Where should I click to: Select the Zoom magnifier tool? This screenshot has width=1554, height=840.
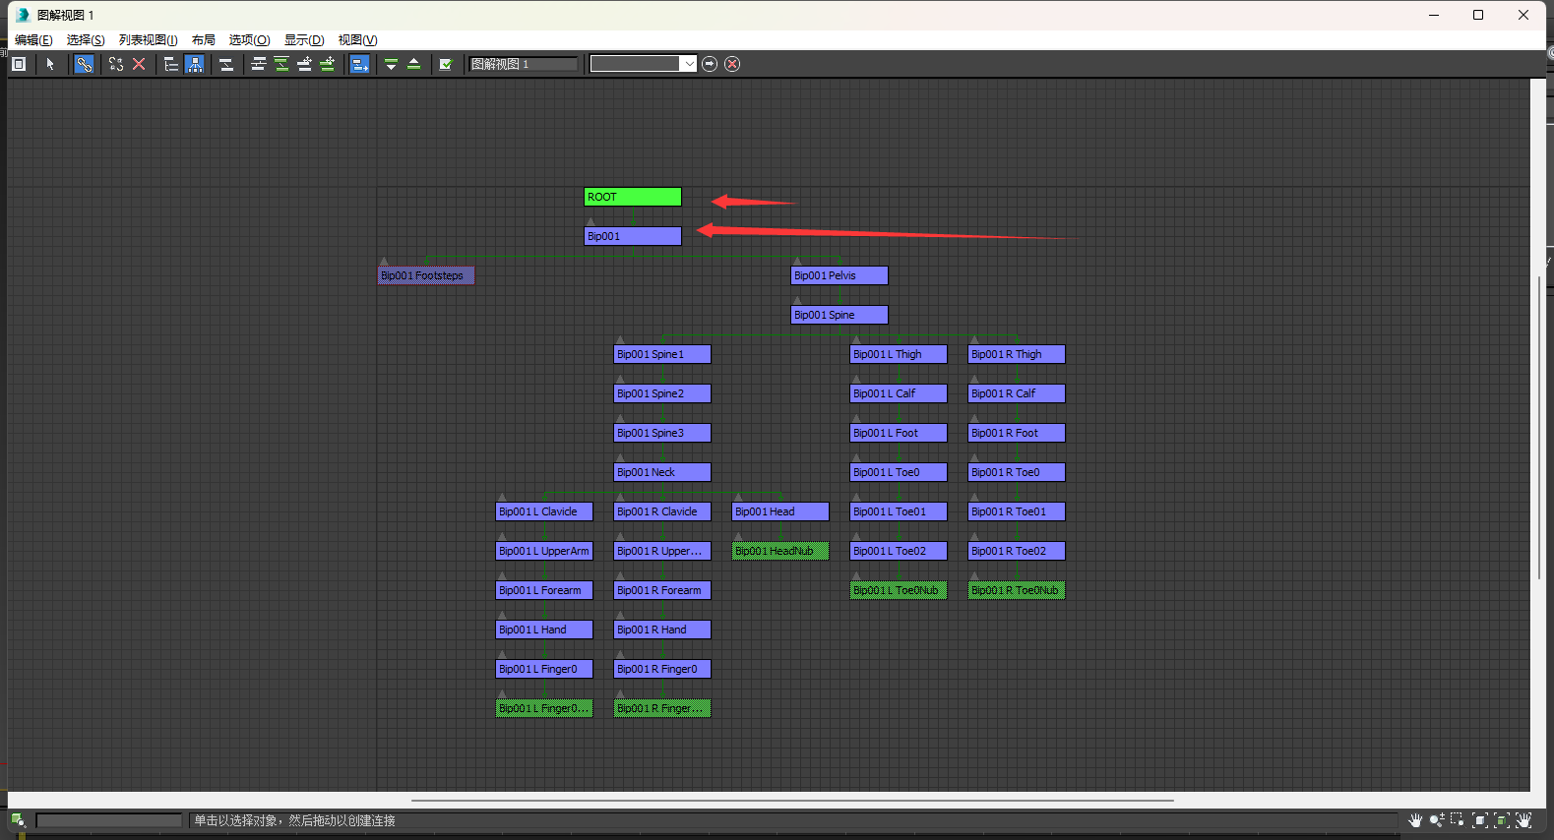click(x=1437, y=820)
